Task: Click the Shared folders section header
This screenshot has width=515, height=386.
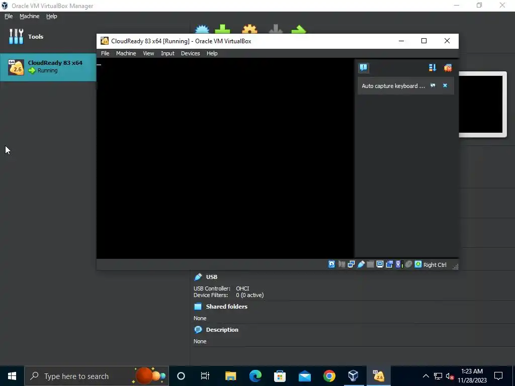Action: coord(227,307)
